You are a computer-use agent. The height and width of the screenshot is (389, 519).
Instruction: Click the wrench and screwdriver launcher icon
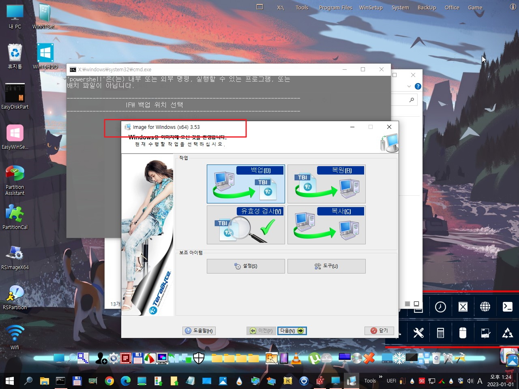pos(418,333)
